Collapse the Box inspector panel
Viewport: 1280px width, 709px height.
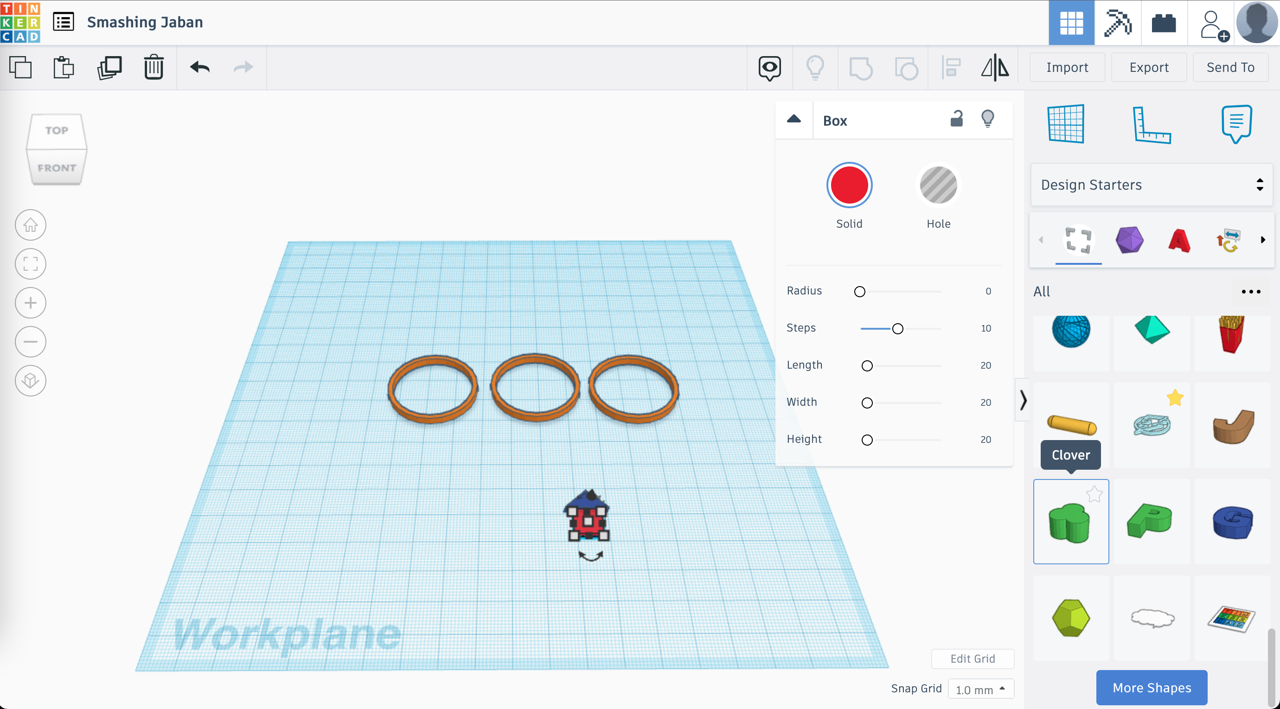[x=794, y=119]
